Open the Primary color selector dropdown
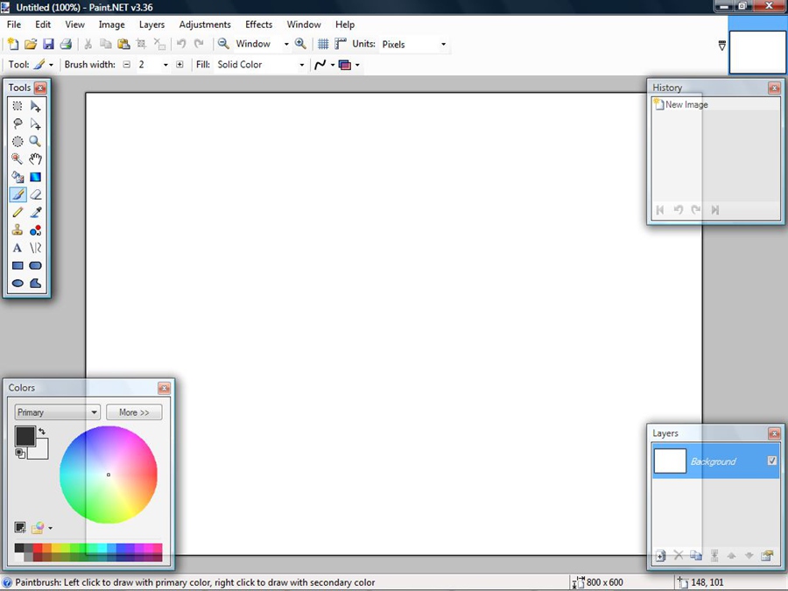 click(57, 412)
